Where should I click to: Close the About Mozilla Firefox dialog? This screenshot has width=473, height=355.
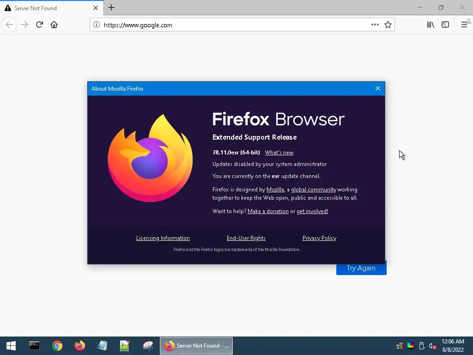click(378, 88)
